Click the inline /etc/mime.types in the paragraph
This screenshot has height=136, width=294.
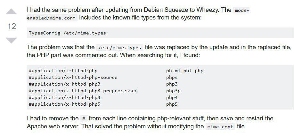[x=120, y=48]
